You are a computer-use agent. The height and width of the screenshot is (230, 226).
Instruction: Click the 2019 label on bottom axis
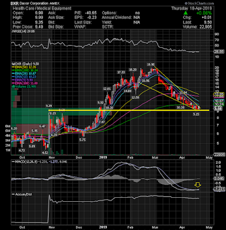point(103,227)
